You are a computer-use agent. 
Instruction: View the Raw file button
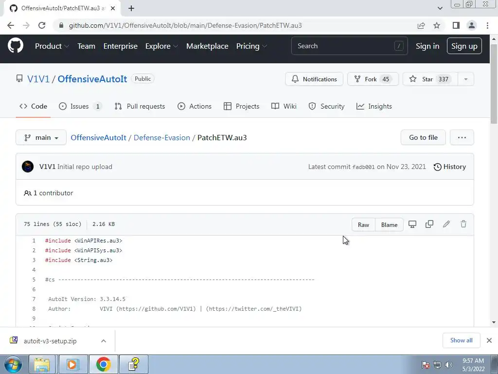click(x=364, y=225)
